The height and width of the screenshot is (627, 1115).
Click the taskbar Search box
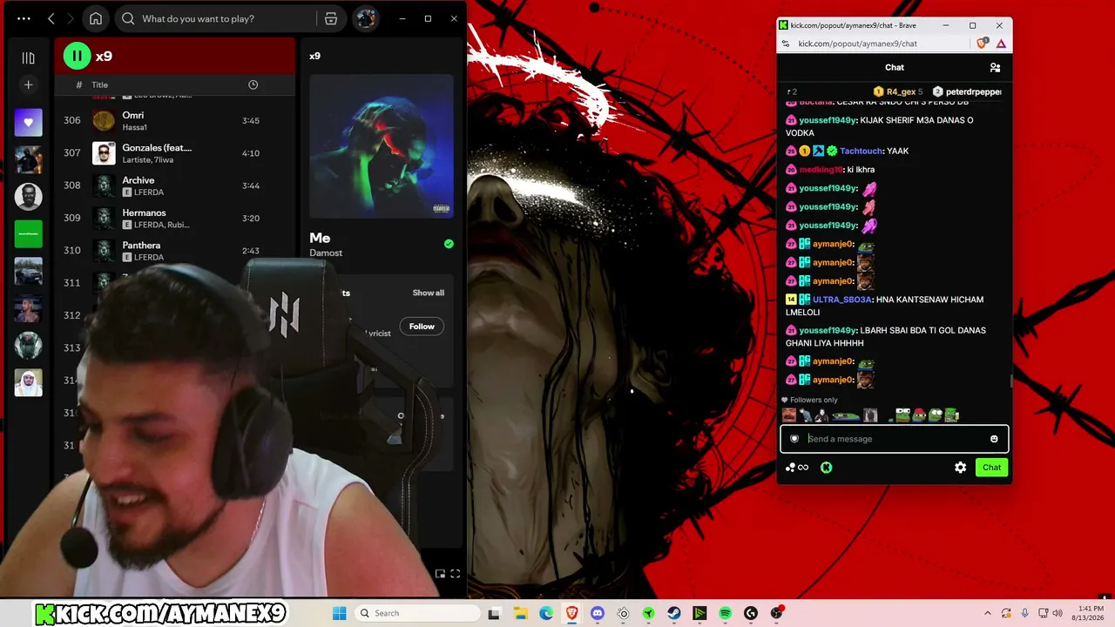pos(417,613)
